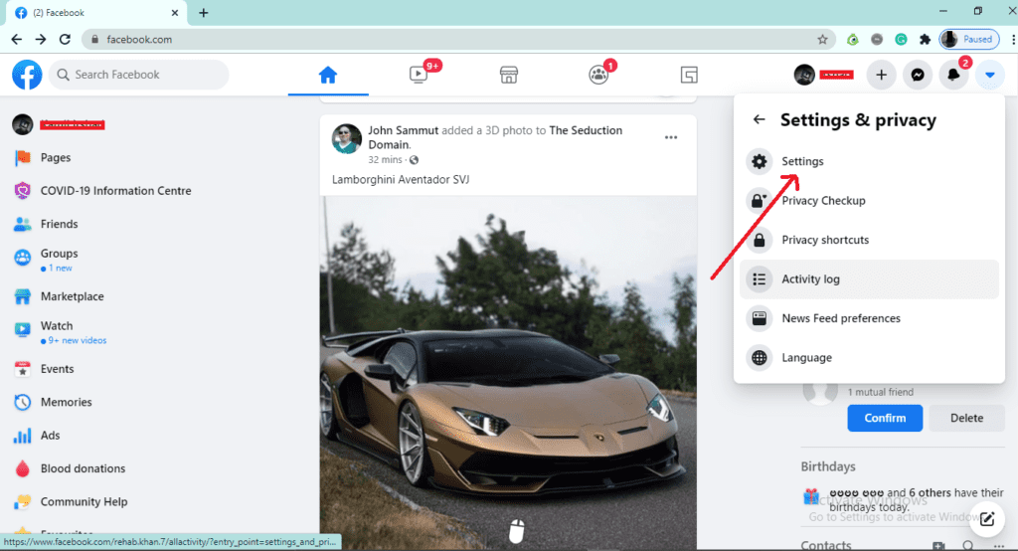
Task: Click the Facebook logo
Action: tap(27, 75)
